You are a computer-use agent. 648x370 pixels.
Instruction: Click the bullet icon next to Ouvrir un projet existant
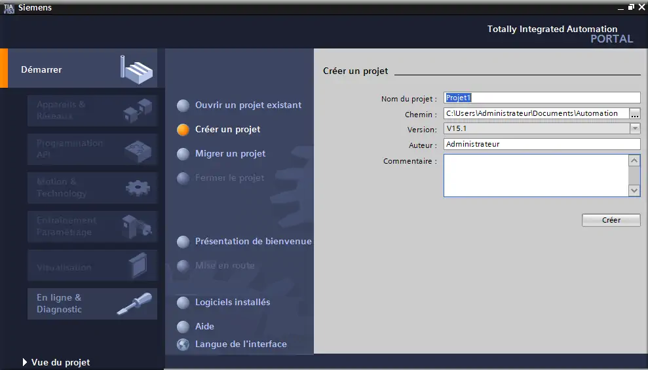coord(183,105)
